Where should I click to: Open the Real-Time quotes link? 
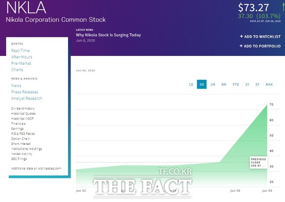tap(21, 51)
